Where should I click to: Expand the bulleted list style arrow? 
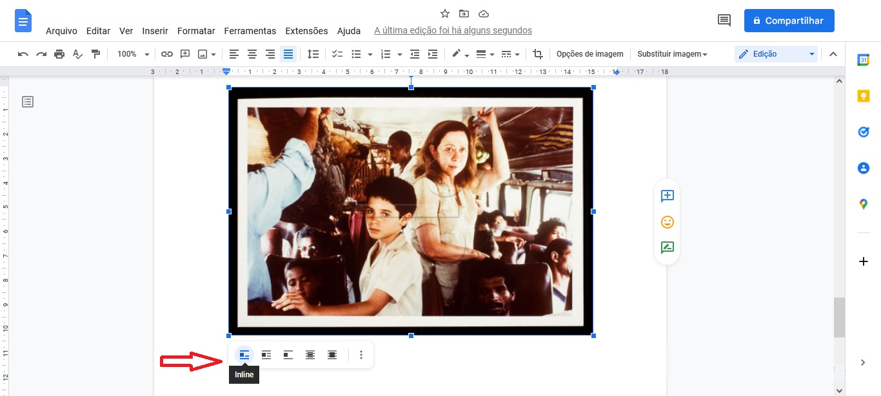[370, 54]
